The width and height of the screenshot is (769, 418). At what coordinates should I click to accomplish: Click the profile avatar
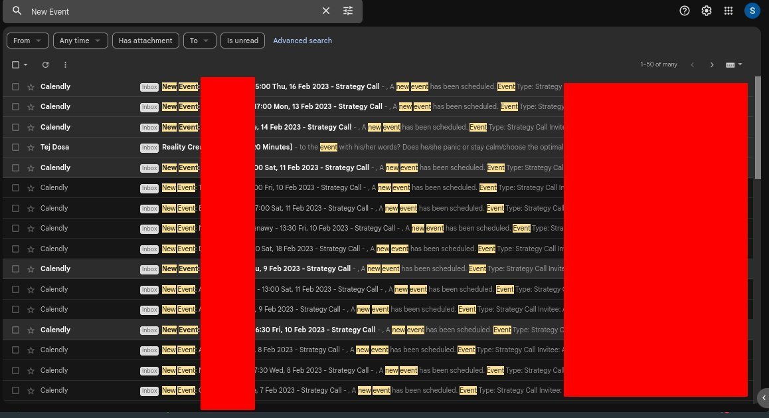pyautogui.click(x=752, y=11)
